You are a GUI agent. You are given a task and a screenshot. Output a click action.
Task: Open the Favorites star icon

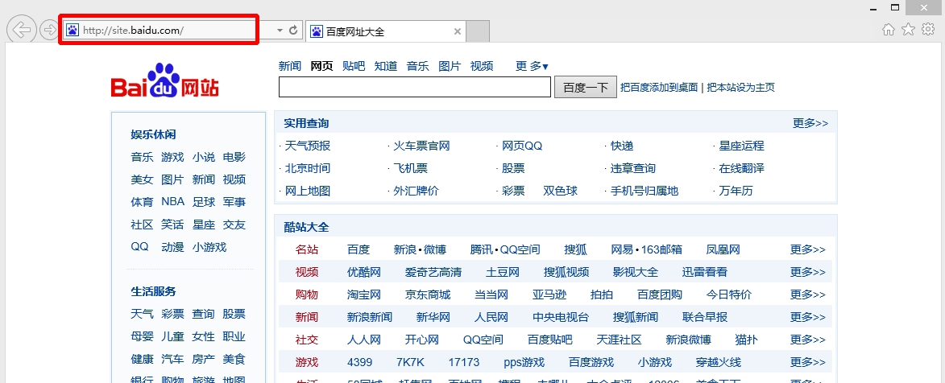click(908, 30)
